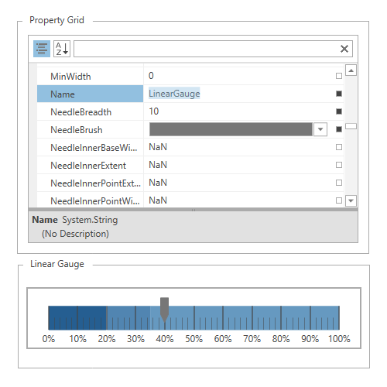Click the gauge needle marker
This screenshot has width=387, height=387.
(x=164, y=310)
